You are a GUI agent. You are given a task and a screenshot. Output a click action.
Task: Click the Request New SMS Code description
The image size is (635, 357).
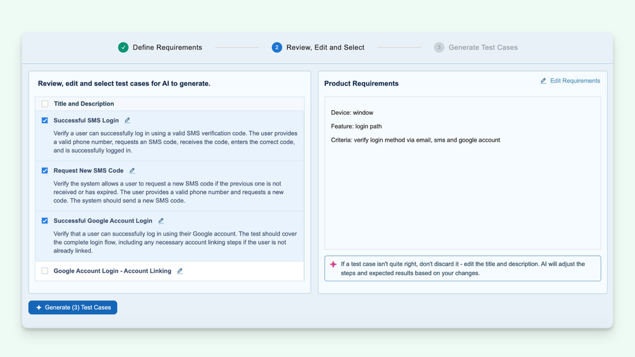point(168,192)
